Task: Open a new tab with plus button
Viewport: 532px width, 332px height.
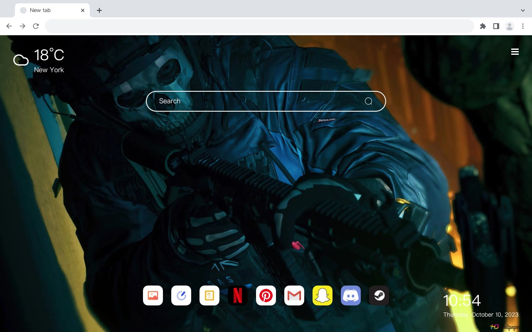Action: [x=99, y=10]
